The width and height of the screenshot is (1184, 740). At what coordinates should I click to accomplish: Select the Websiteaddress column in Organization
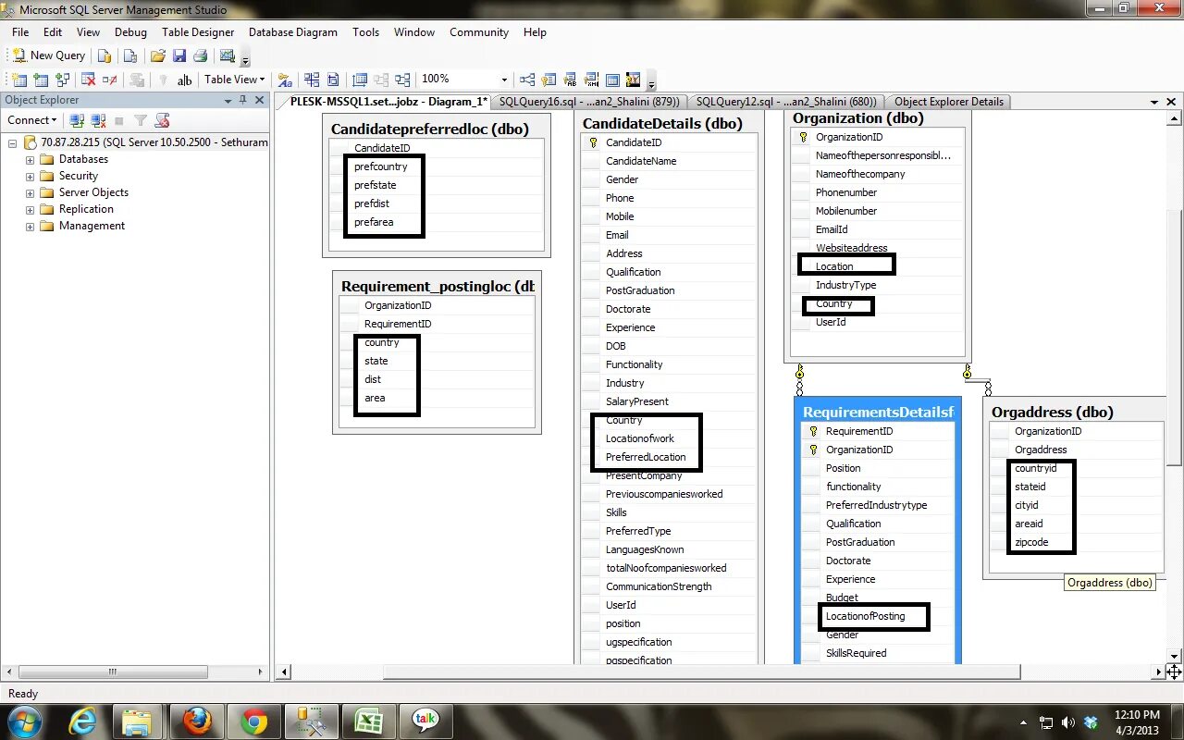[878, 248]
